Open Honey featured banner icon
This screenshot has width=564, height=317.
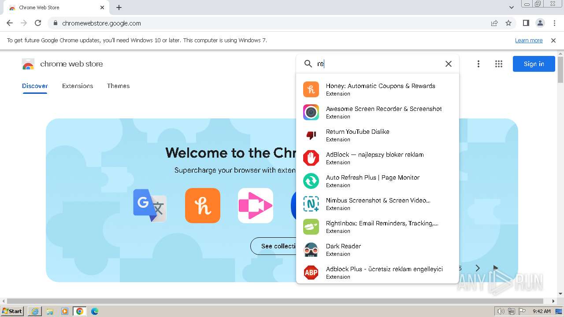(203, 206)
